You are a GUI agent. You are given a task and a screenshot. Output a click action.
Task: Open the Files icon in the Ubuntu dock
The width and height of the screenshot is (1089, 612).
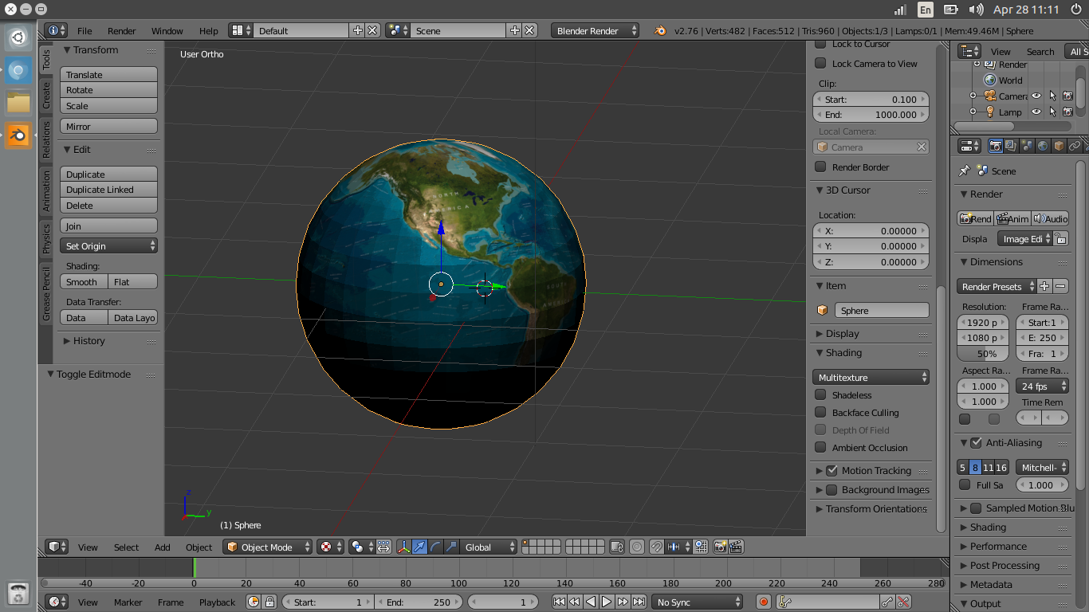pos(17,102)
